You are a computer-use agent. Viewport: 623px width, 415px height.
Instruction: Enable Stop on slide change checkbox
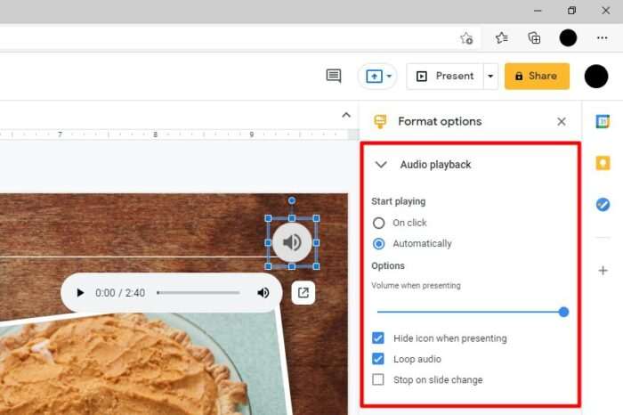click(x=378, y=379)
